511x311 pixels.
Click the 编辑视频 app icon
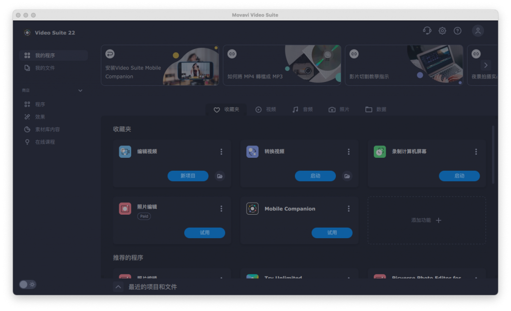pos(125,152)
